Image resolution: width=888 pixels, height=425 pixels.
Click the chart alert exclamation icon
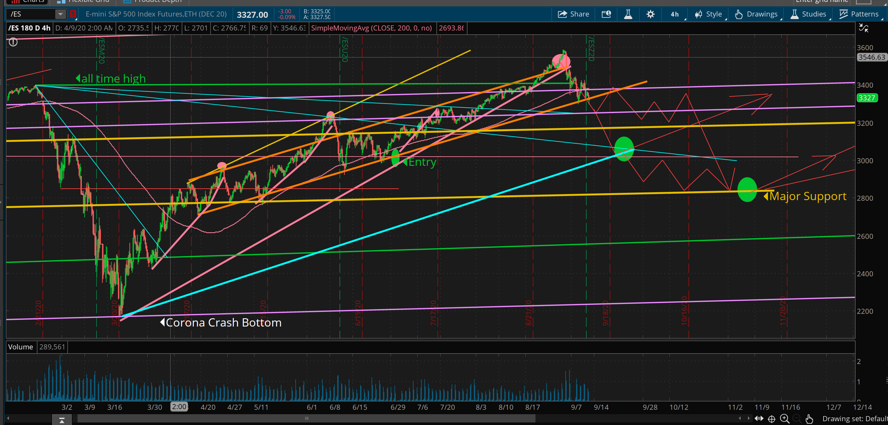13,42
